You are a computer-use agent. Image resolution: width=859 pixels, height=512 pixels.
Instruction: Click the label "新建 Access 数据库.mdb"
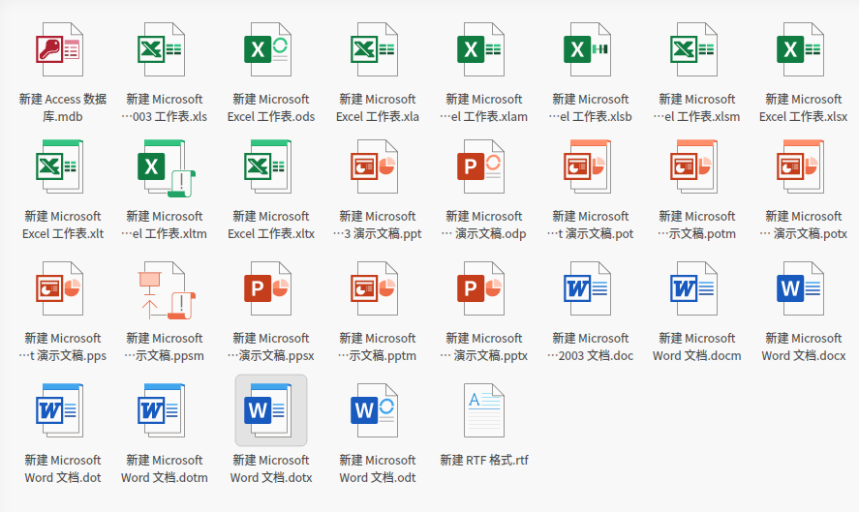[x=62, y=107]
